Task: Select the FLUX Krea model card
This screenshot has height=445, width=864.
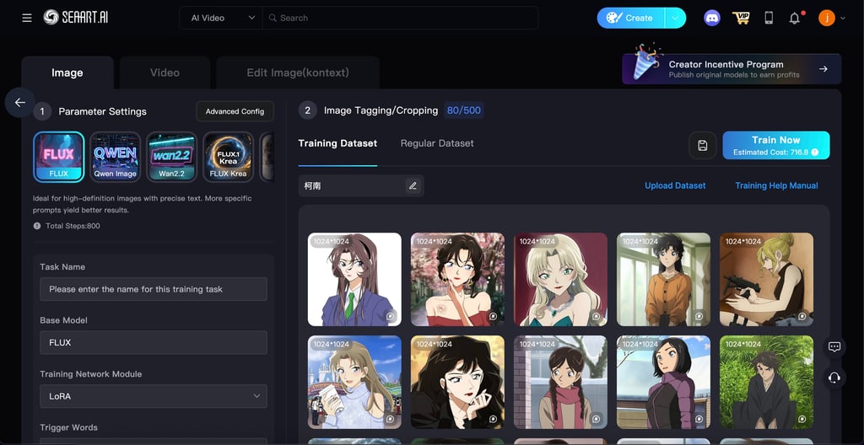Action: pos(228,157)
